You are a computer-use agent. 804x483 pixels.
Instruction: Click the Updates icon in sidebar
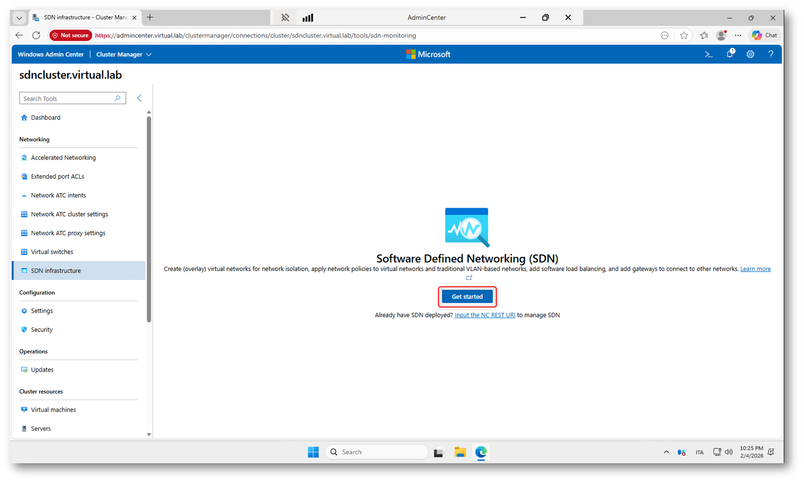(24, 370)
